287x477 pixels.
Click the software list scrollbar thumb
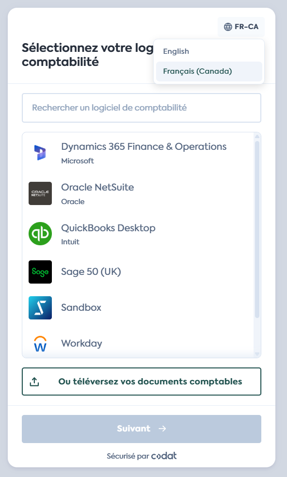(x=257, y=229)
